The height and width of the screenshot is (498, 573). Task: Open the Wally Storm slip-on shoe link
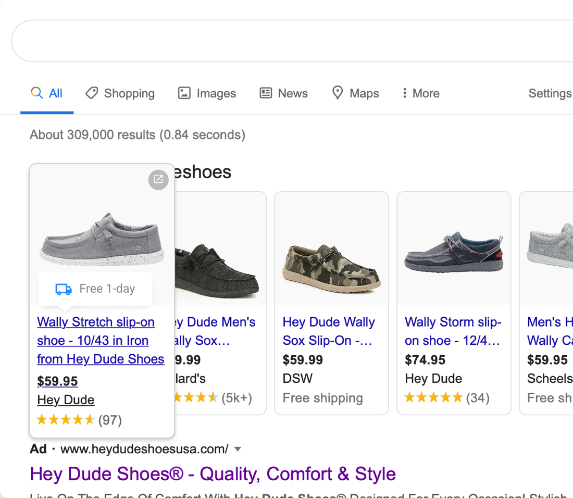pyautogui.click(x=453, y=331)
